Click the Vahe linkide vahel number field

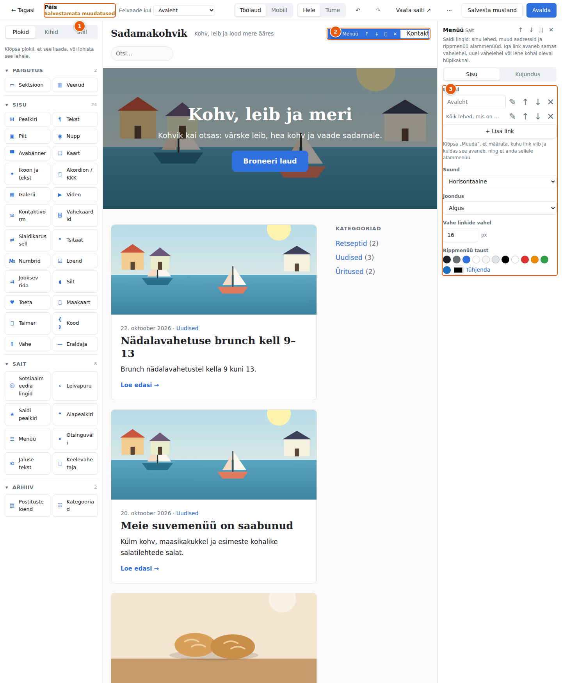[x=460, y=235]
